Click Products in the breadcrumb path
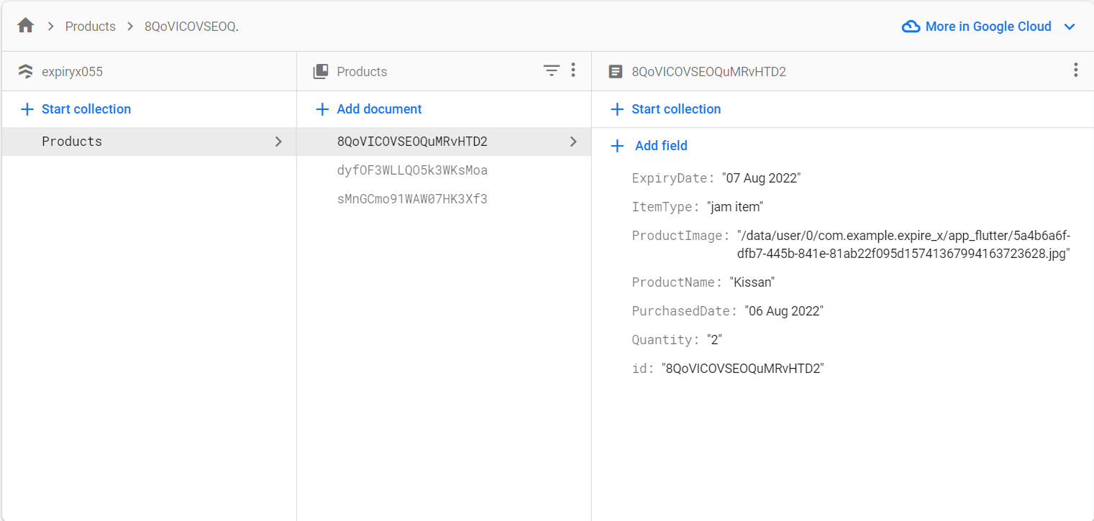The height and width of the screenshot is (521, 1094). tap(90, 27)
